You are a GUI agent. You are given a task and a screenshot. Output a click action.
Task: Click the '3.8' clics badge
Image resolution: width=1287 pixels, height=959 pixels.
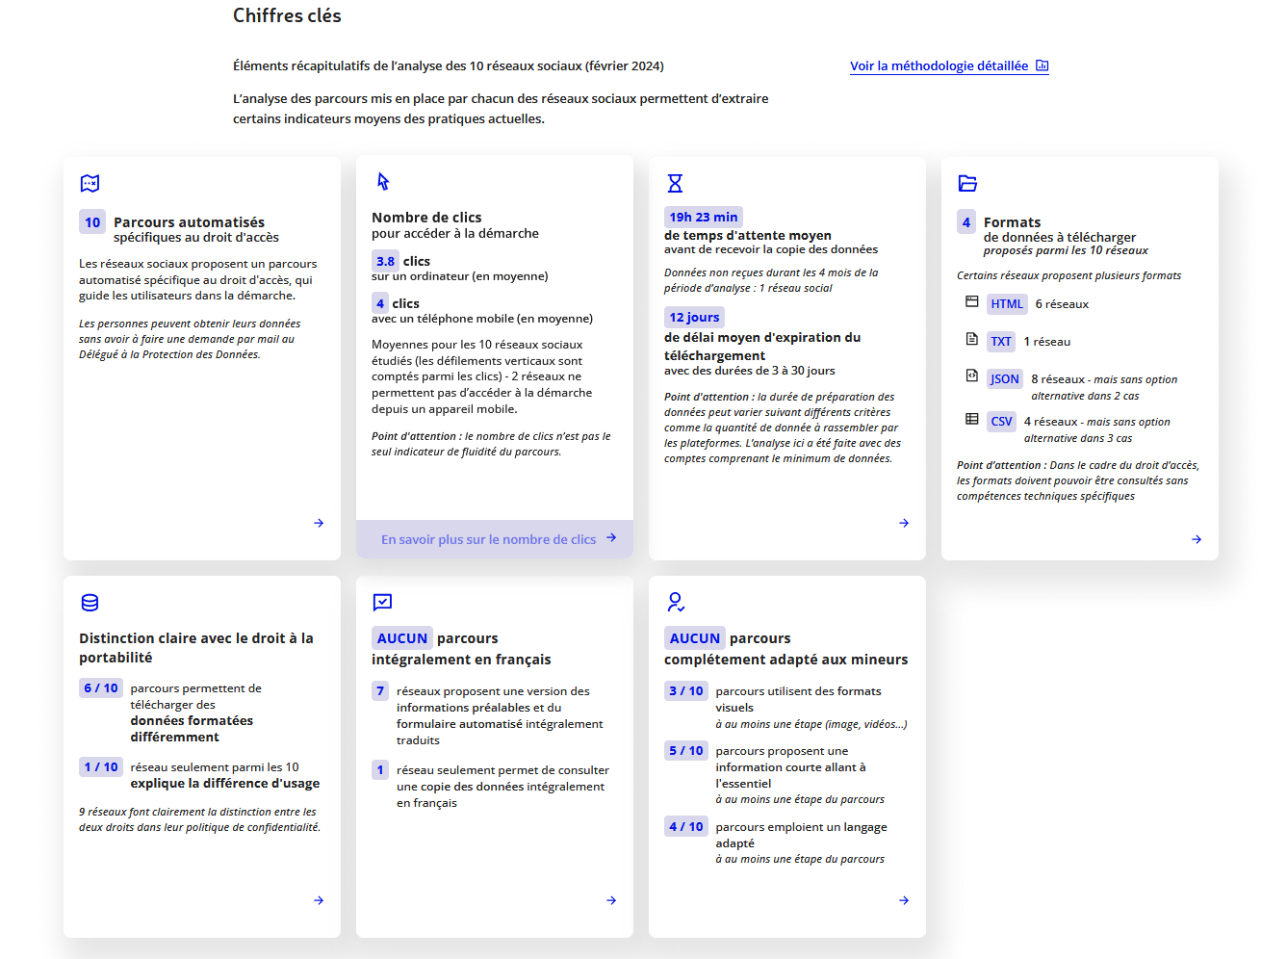coord(385,261)
